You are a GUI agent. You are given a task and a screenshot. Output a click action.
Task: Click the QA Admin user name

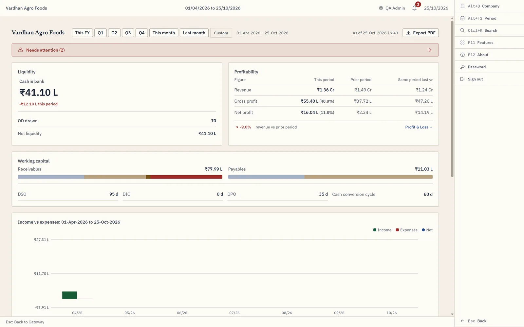coord(395,8)
